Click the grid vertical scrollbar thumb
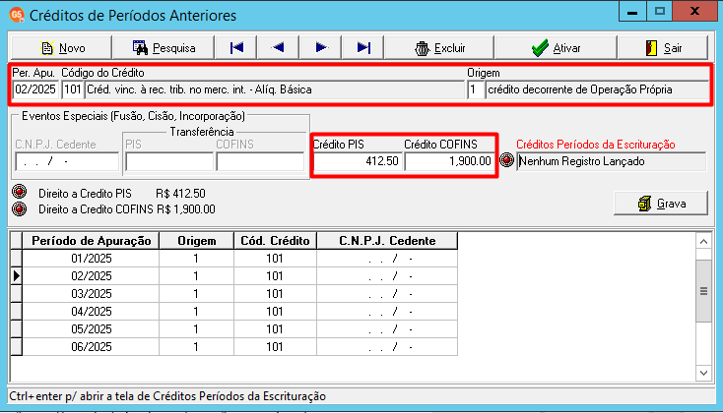723x413 pixels. (x=703, y=291)
